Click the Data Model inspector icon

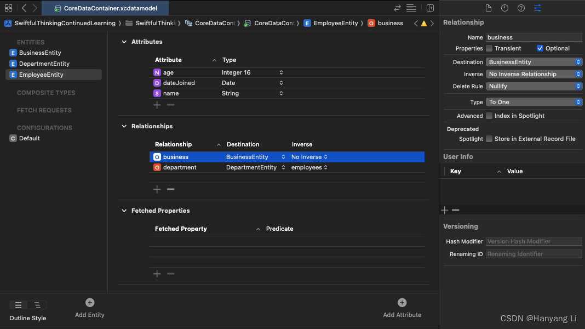[x=537, y=8]
